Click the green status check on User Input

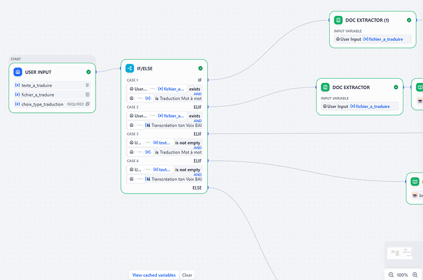point(89,72)
